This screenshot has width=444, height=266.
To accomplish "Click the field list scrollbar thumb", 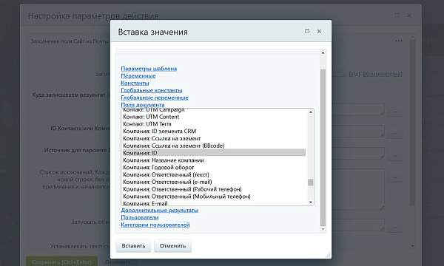I will pos(311,183).
